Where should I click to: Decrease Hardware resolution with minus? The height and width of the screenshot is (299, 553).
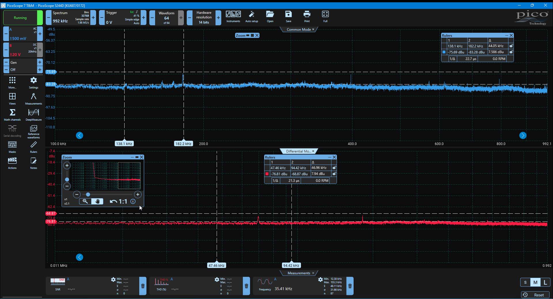(x=190, y=18)
